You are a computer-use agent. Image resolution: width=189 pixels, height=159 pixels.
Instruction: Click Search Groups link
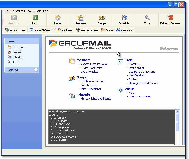[x=89, y=85]
